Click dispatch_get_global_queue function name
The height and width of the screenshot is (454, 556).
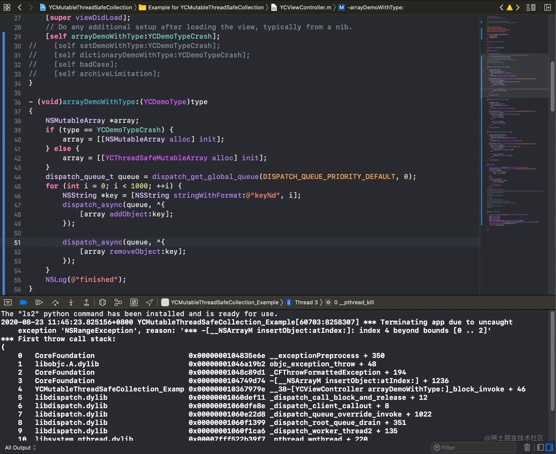coord(206,177)
